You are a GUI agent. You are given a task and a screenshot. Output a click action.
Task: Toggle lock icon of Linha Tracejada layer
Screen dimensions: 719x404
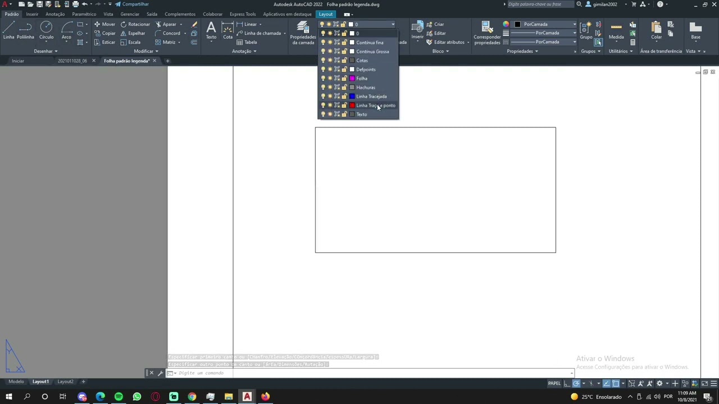tap(344, 96)
